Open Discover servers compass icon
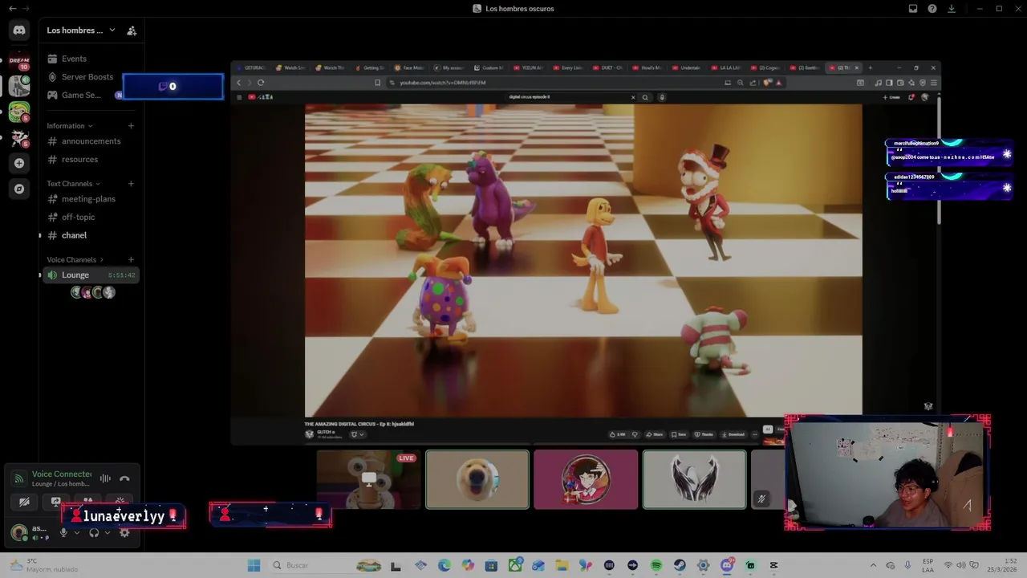The height and width of the screenshot is (578, 1027). [19, 189]
